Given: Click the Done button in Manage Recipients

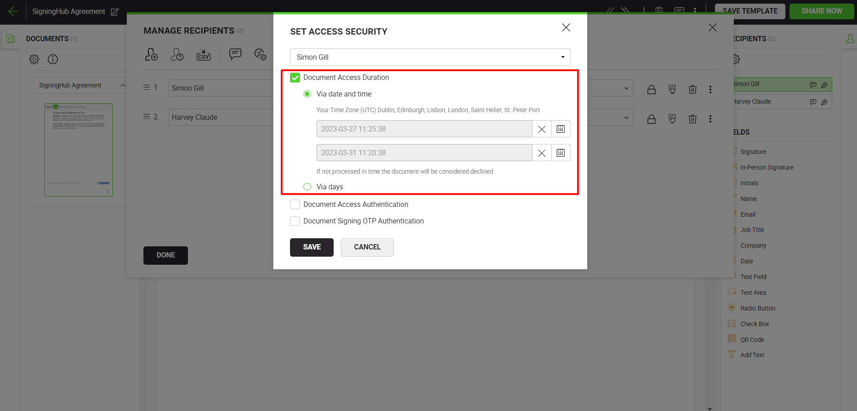Looking at the screenshot, I should [165, 255].
